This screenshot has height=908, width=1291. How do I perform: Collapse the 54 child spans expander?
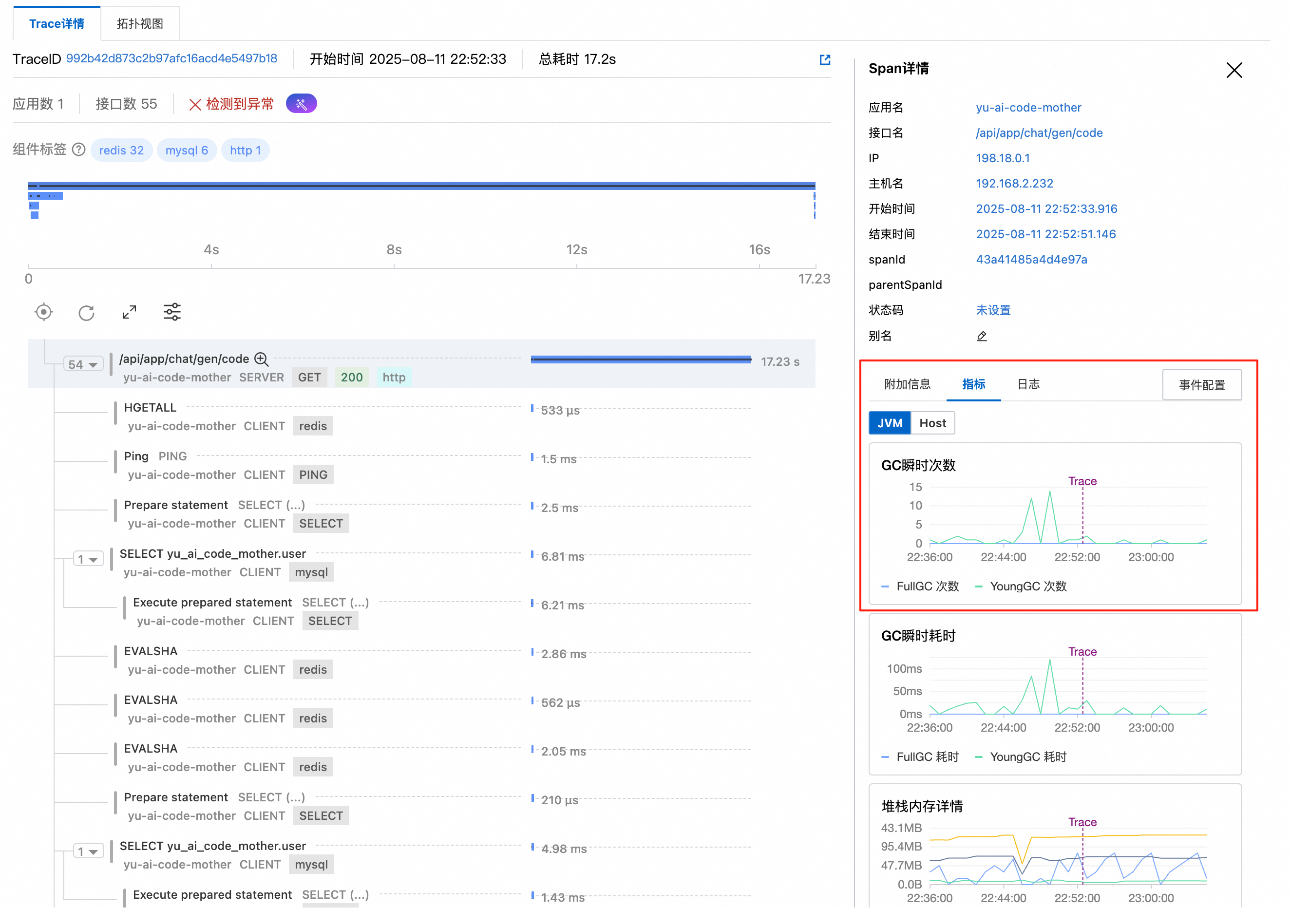point(83,364)
